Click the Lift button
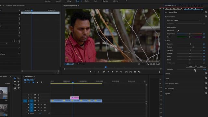 (x=126, y=72)
